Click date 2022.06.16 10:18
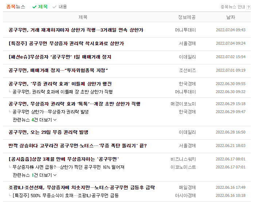The image size is (253, 203). [x=231, y=196]
